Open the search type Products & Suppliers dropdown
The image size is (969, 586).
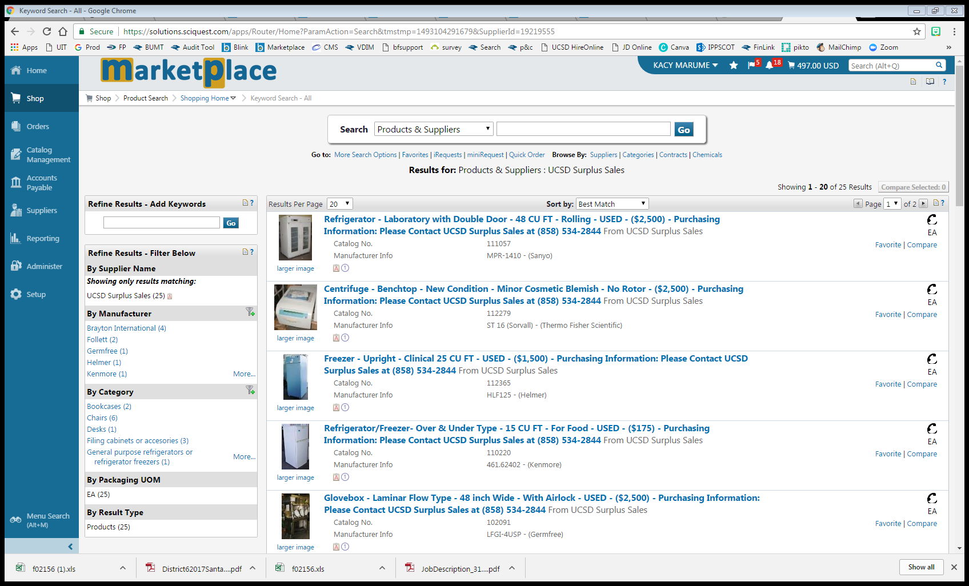point(434,129)
